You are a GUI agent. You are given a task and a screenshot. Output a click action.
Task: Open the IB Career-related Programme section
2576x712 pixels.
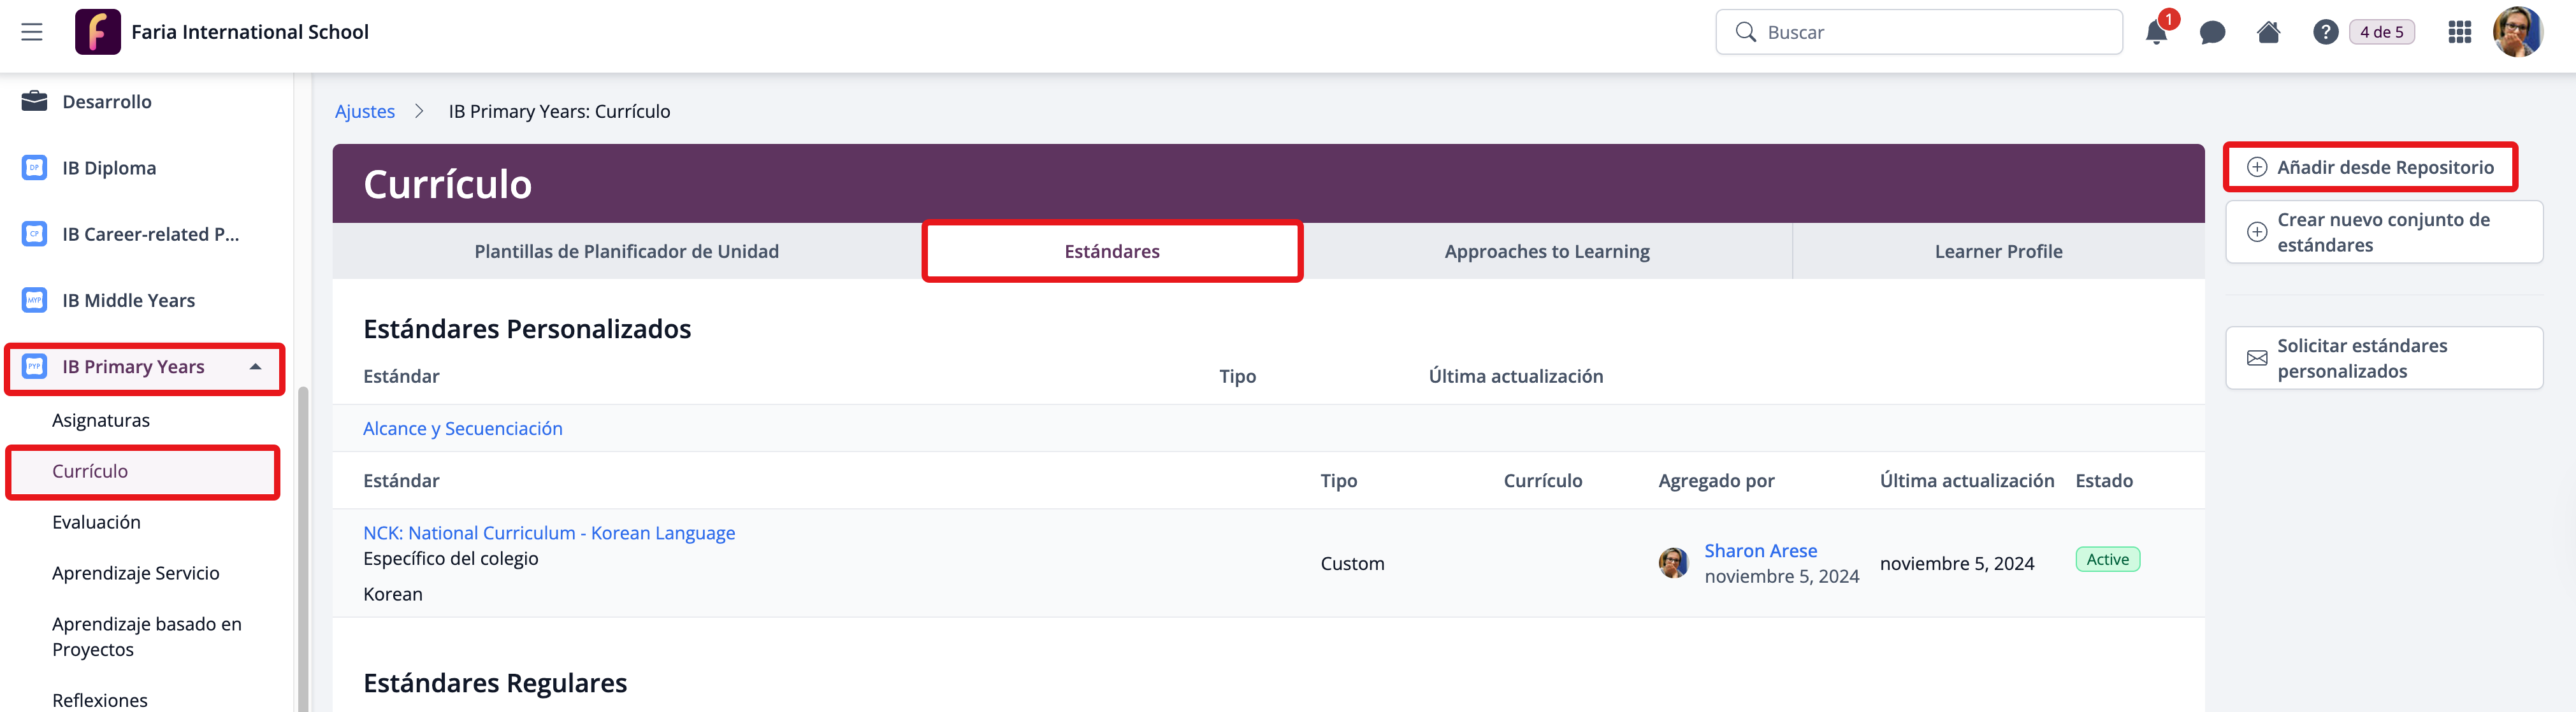coord(150,234)
